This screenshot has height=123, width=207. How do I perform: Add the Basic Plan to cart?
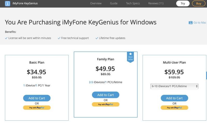click(x=37, y=98)
